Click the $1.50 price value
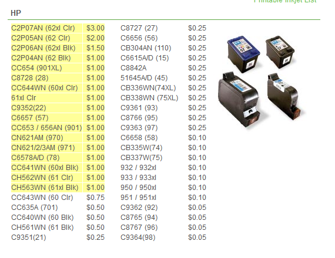This screenshot has height=258, width=335. point(95,48)
